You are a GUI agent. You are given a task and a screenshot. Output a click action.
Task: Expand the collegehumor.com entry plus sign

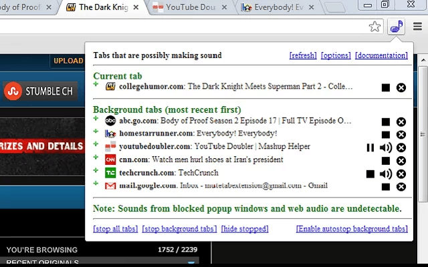pos(96,85)
